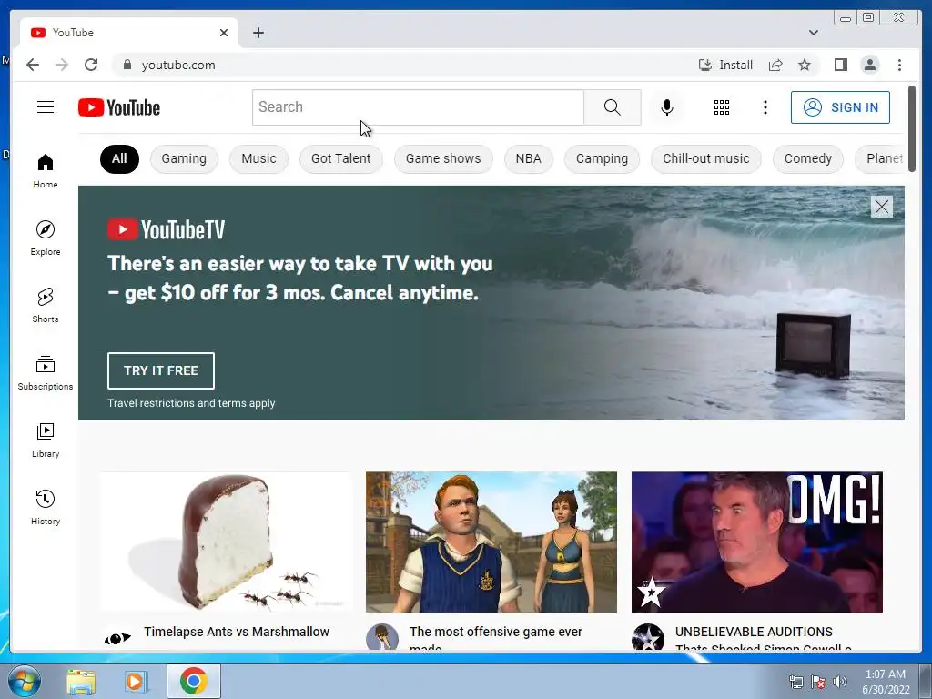Open Subscriptions in the sidebar
The height and width of the screenshot is (699, 932).
(x=46, y=372)
